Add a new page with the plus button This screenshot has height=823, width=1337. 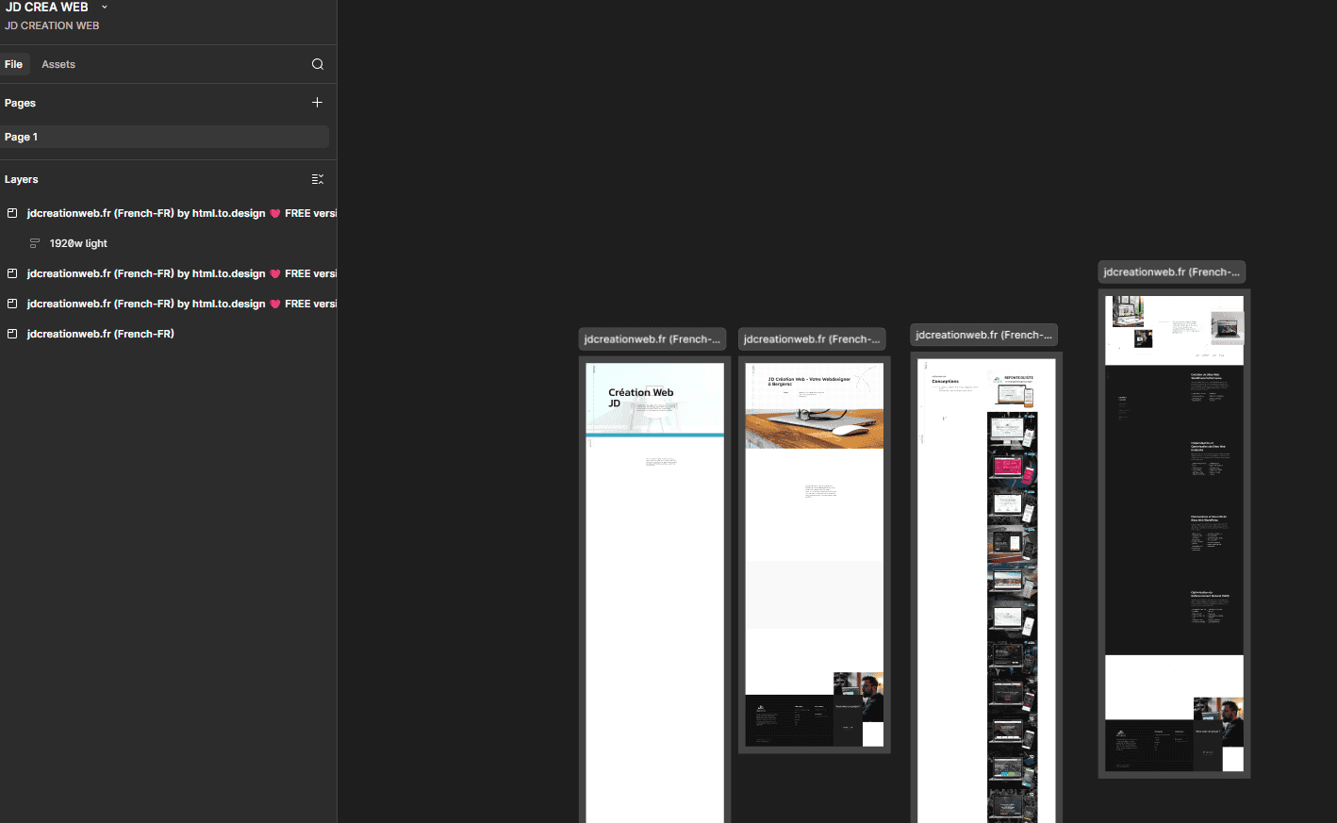[317, 102]
